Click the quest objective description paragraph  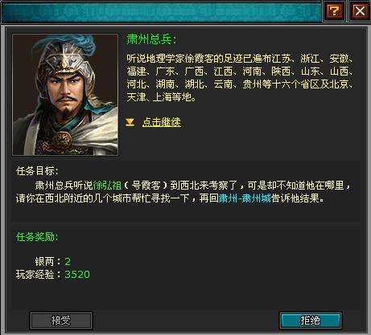(x=183, y=192)
